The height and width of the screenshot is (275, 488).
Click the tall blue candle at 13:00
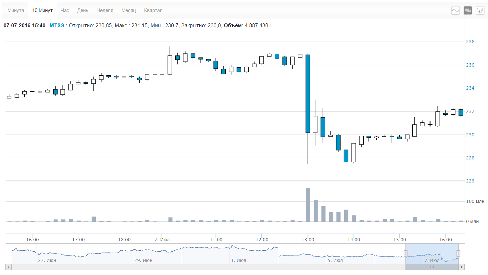(308, 94)
